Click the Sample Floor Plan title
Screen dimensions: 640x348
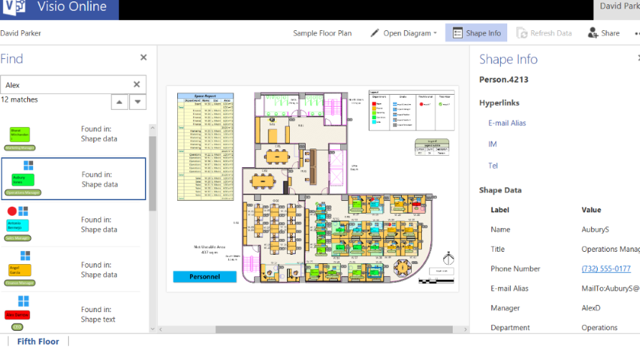pyautogui.click(x=322, y=33)
